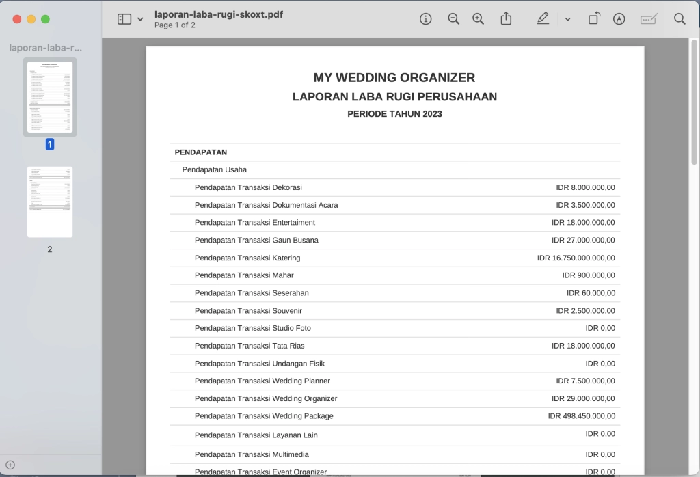Viewport: 700px width, 477px height.
Task: Activate the document search tool
Action: (x=679, y=18)
